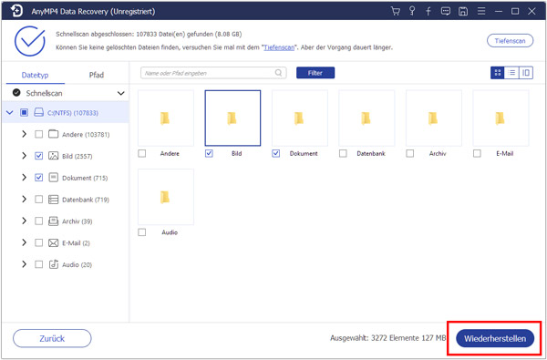Click the E-Mail envelope icon in tree
The image size is (547, 360).
point(53,242)
